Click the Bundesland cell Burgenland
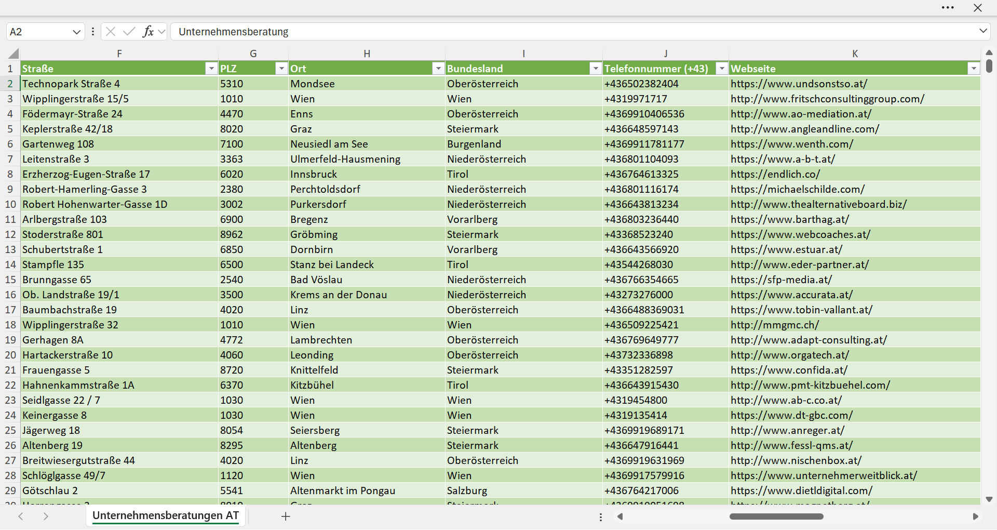This screenshot has height=530, width=997. (523, 144)
